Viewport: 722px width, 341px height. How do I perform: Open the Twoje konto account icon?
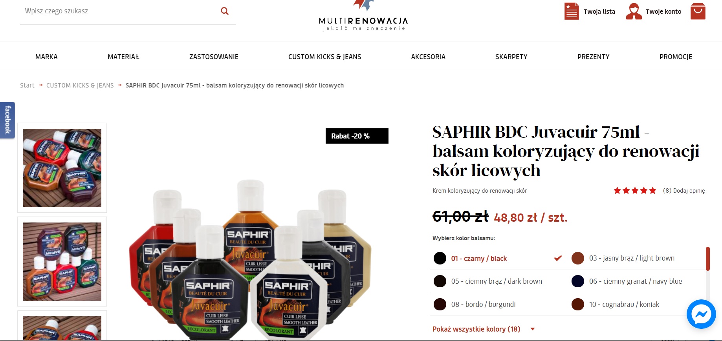tap(634, 11)
